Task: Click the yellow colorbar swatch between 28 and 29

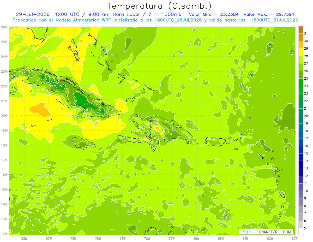Action: (301, 52)
